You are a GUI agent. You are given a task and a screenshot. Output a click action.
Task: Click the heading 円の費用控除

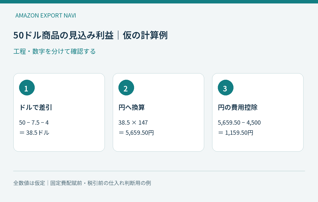tap(237, 107)
